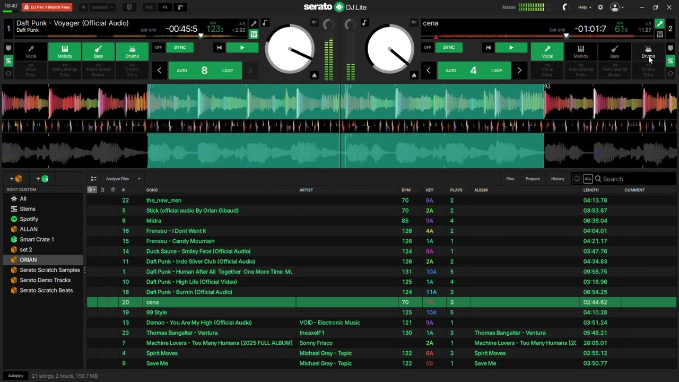Open the sampler panel icon

[180, 7]
